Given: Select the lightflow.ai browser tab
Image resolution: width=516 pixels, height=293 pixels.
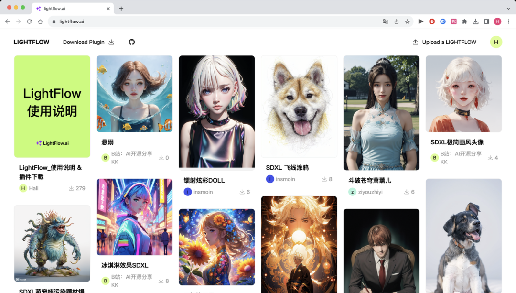Looking at the screenshot, I should [73, 9].
